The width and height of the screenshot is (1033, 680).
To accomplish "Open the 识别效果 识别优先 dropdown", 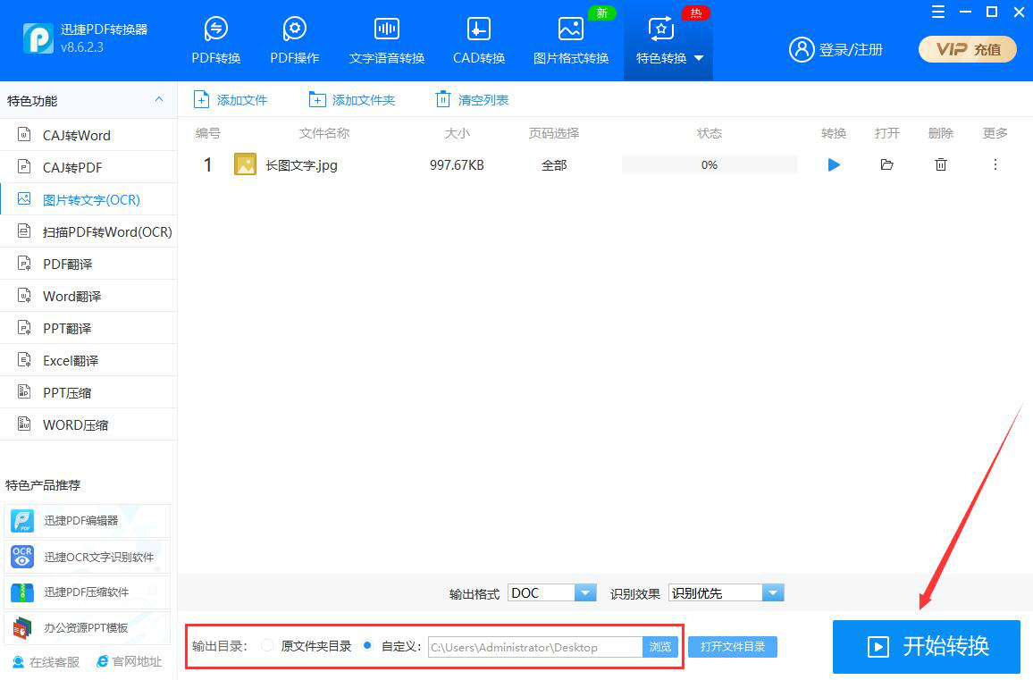I will [726, 593].
